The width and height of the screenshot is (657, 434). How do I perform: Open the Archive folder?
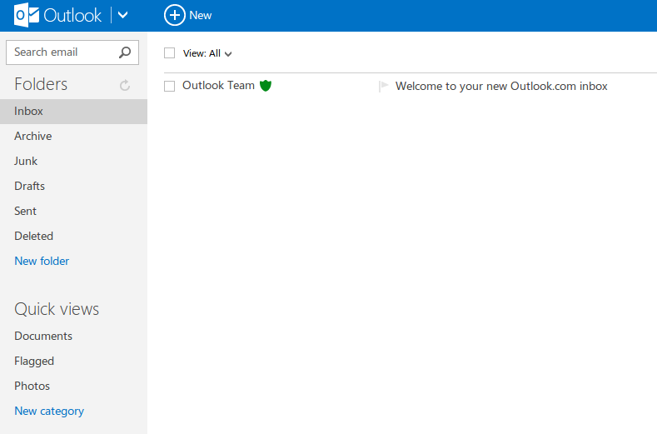tap(33, 136)
